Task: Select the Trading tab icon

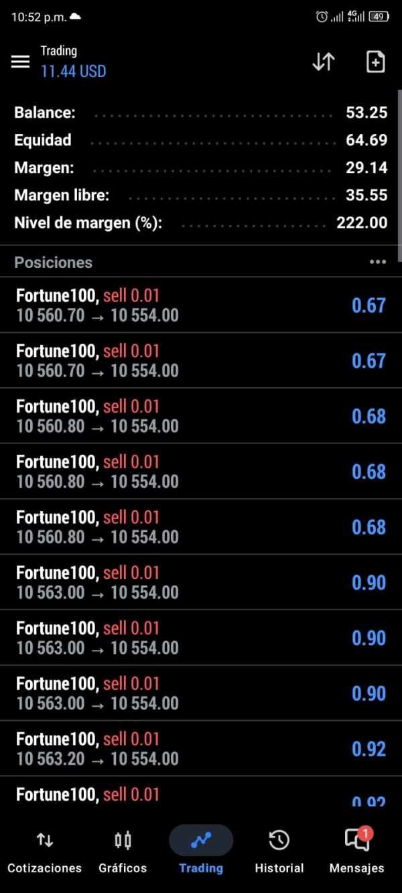Action: (201, 841)
